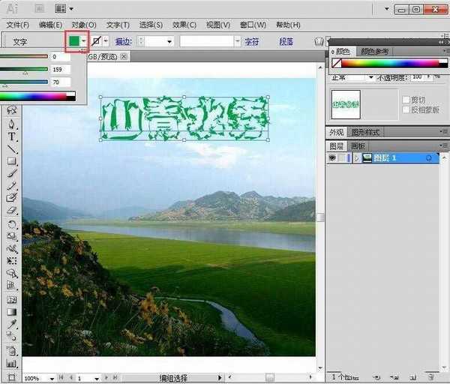Click the green channel value field 159
The height and width of the screenshot is (384, 450).
61,69
